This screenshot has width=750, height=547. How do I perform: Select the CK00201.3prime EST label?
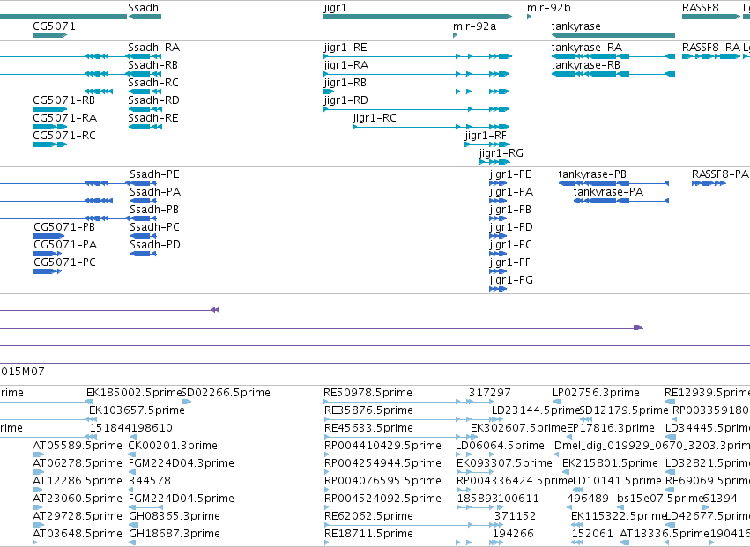pos(173,446)
